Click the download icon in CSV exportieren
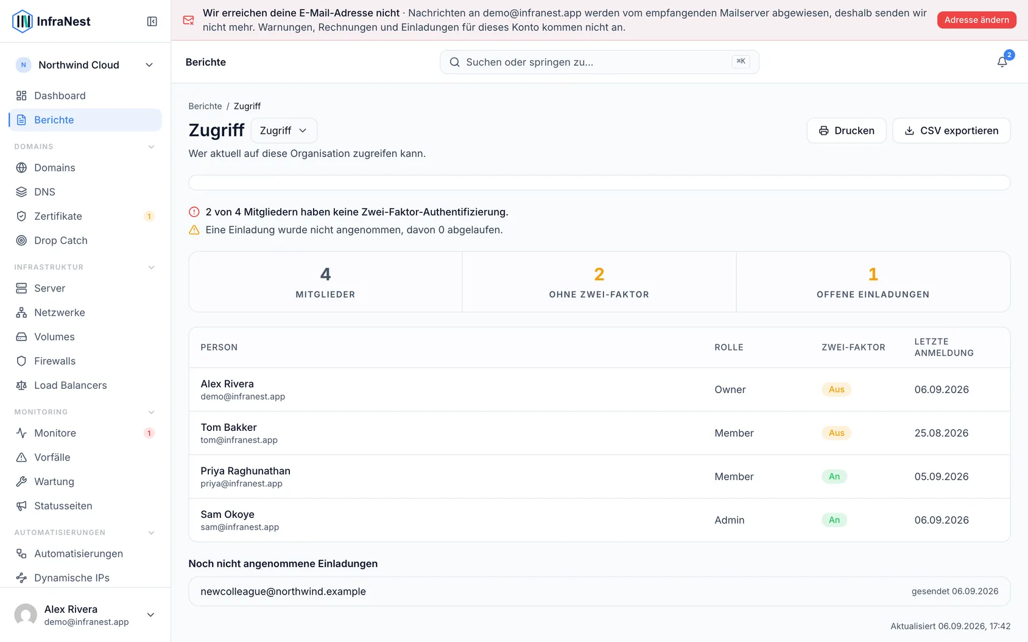The image size is (1028, 642). pos(909,131)
